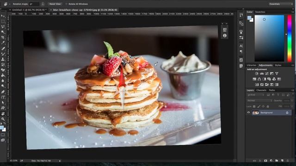Toggle type layer filter
Viewport: 296px width, 166px height.
[278, 95]
